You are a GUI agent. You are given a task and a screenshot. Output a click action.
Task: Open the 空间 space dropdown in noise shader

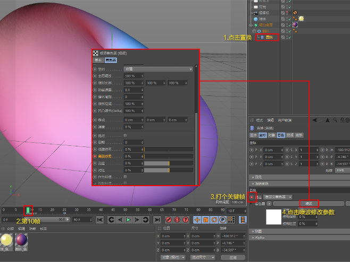pyautogui.click(x=158, y=69)
